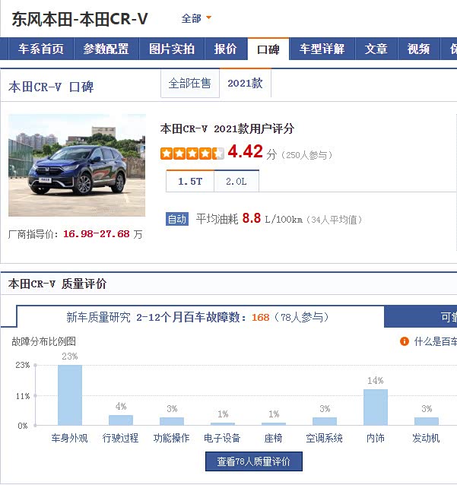Go to the 文章 tab
The width and height of the screenshot is (457, 485).
pos(376,49)
